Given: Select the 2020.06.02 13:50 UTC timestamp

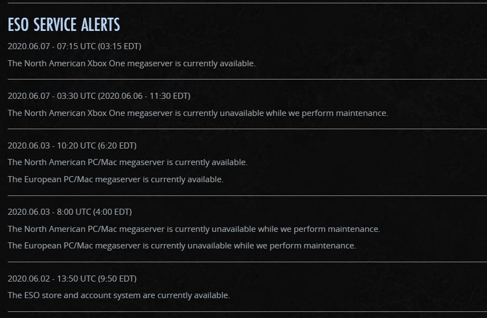Looking at the screenshot, I should pyautogui.click(x=72, y=278).
